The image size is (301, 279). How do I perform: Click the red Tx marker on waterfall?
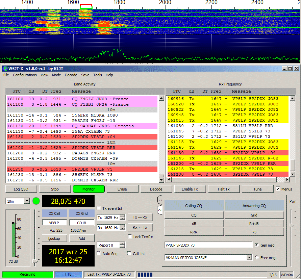[x=86, y=5]
